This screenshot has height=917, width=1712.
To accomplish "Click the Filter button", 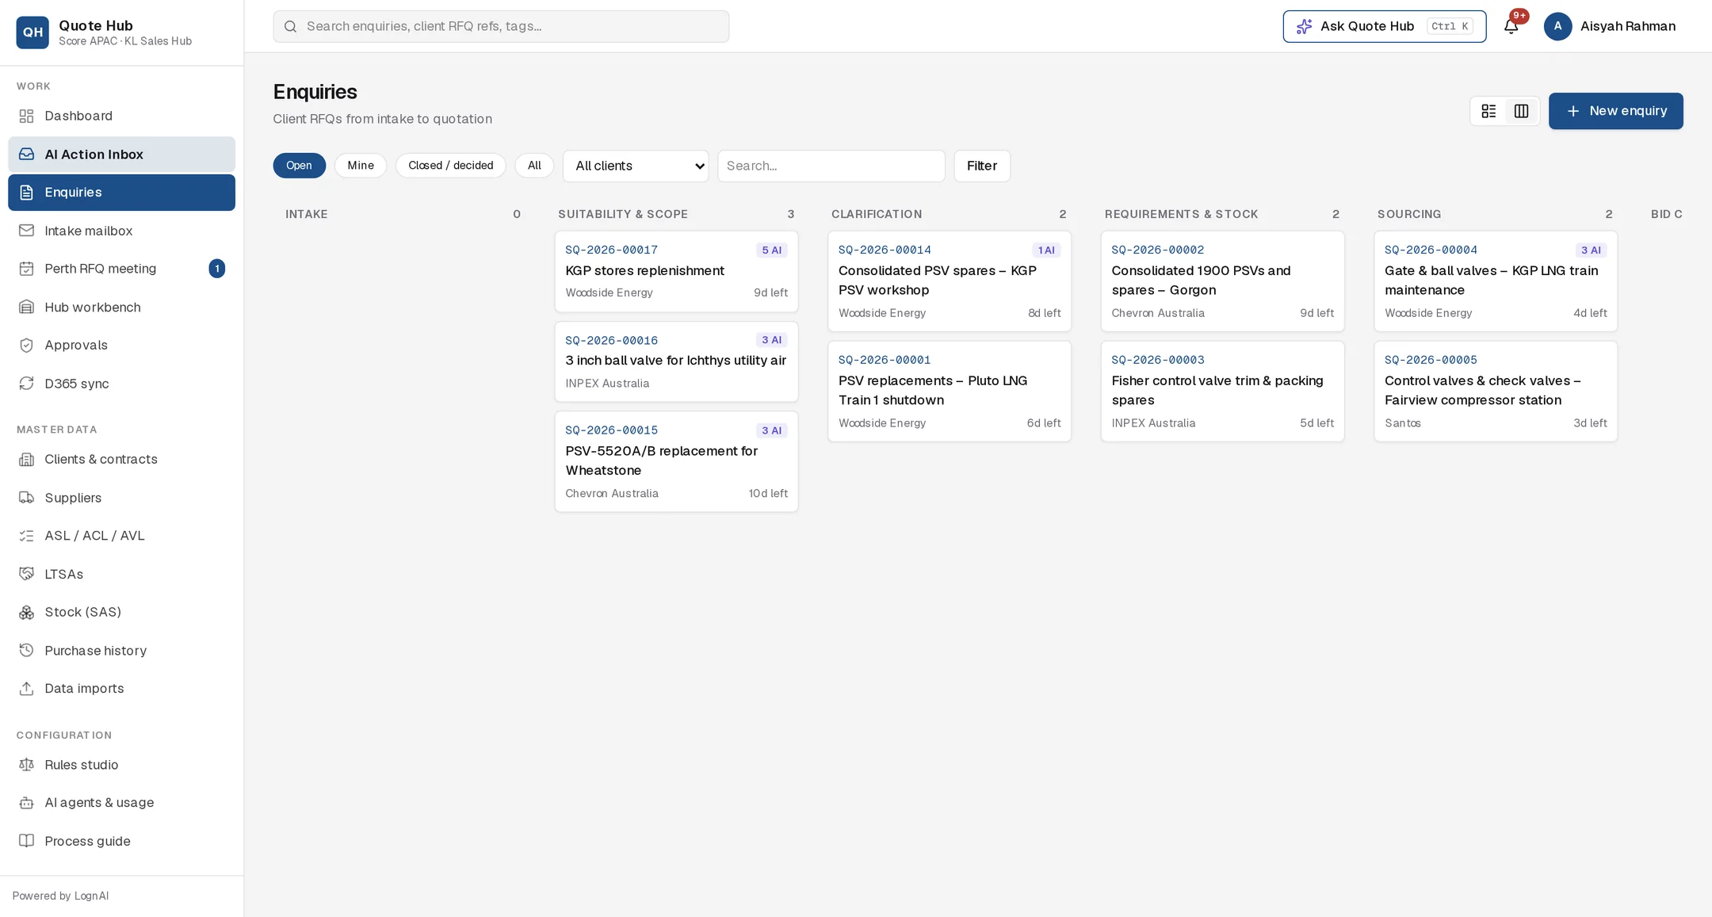I will coord(981,166).
